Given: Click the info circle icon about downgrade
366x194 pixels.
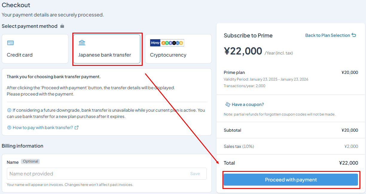Looking at the screenshot, I should click(9, 110).
